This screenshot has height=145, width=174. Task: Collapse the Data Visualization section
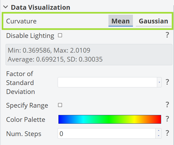coord(6,7)
